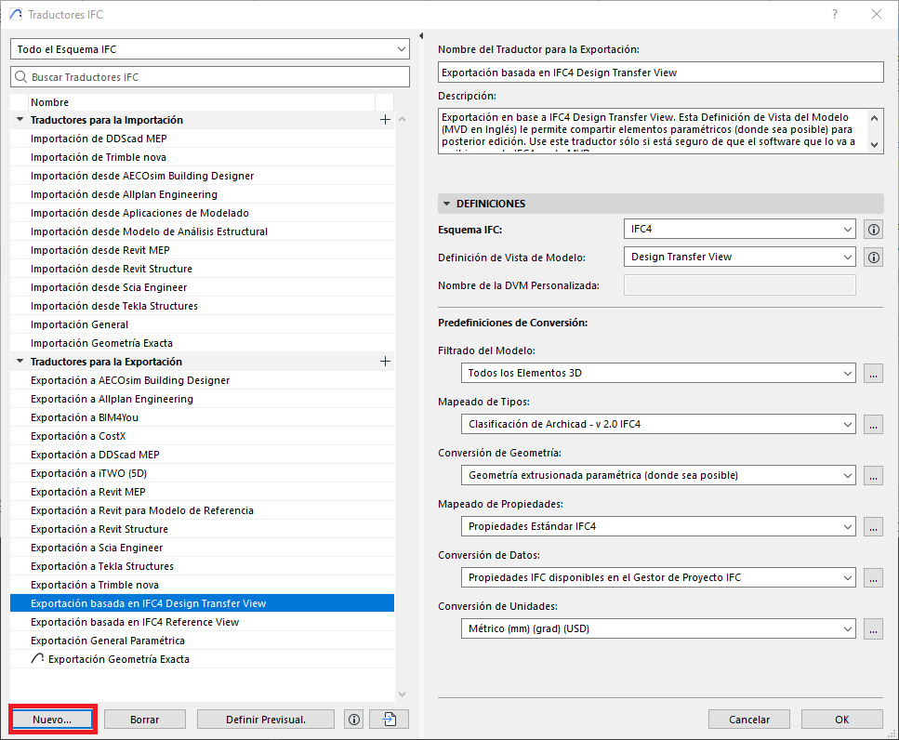Open Conversión de Unidades ellipsis button
899x740 pixels.
click(872, 629)
